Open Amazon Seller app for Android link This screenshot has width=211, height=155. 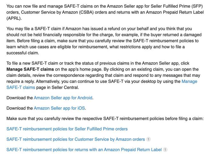pos(63,98)
